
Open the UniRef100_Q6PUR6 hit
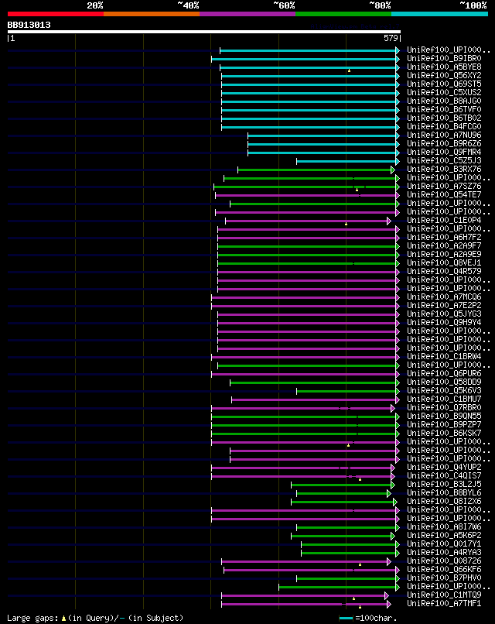444,374
